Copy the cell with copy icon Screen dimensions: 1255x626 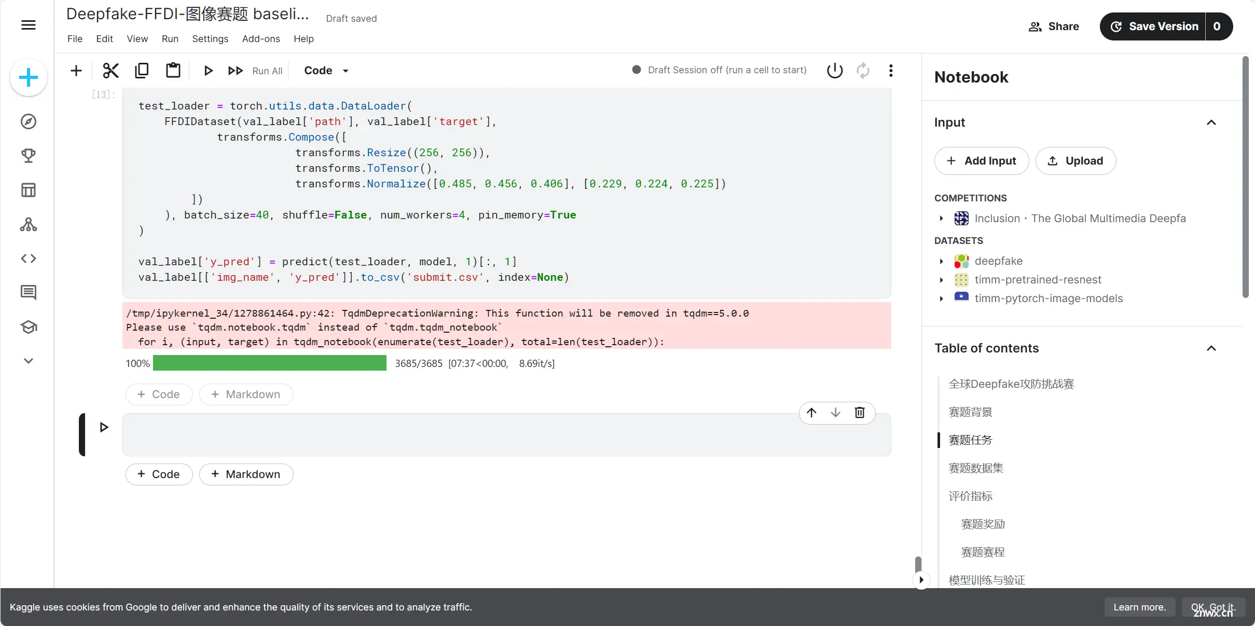142,71
